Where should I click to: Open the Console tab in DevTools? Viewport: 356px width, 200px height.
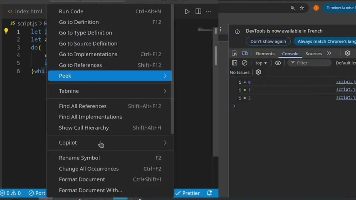coord(290,54)
